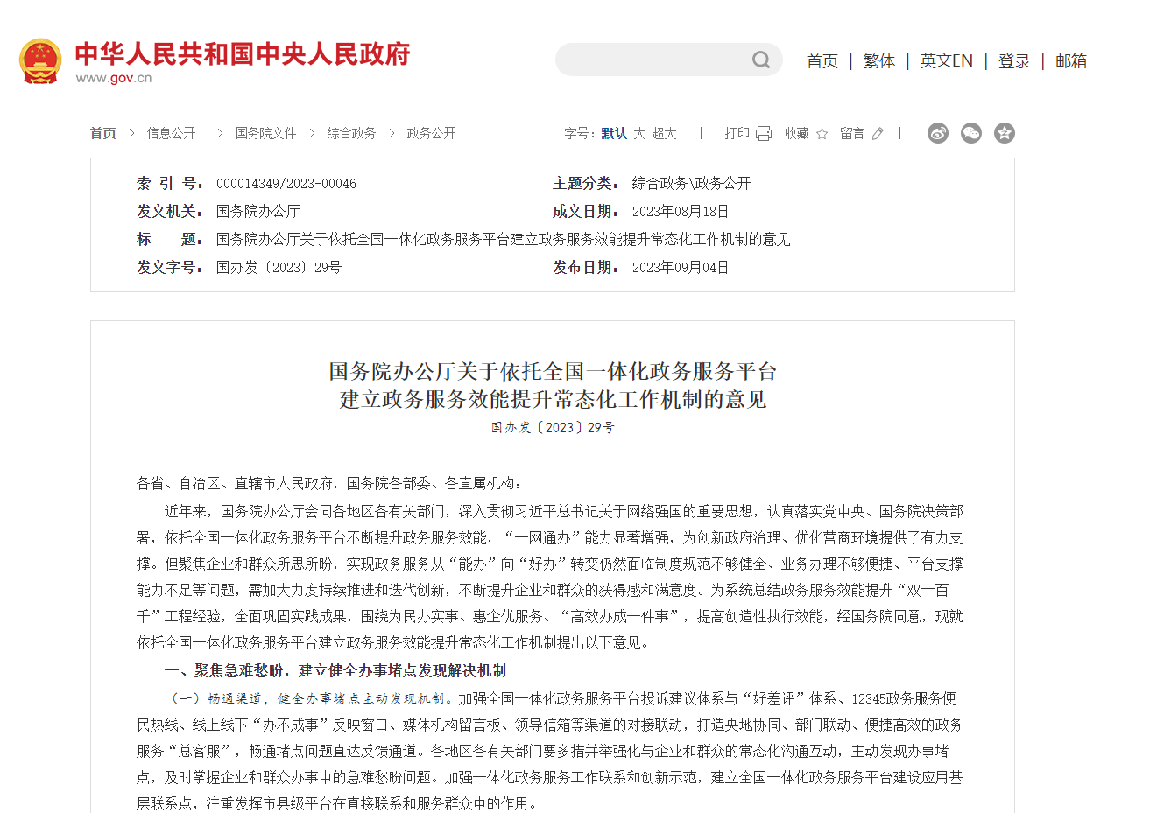Click the national emblem logo

point(40,61)
